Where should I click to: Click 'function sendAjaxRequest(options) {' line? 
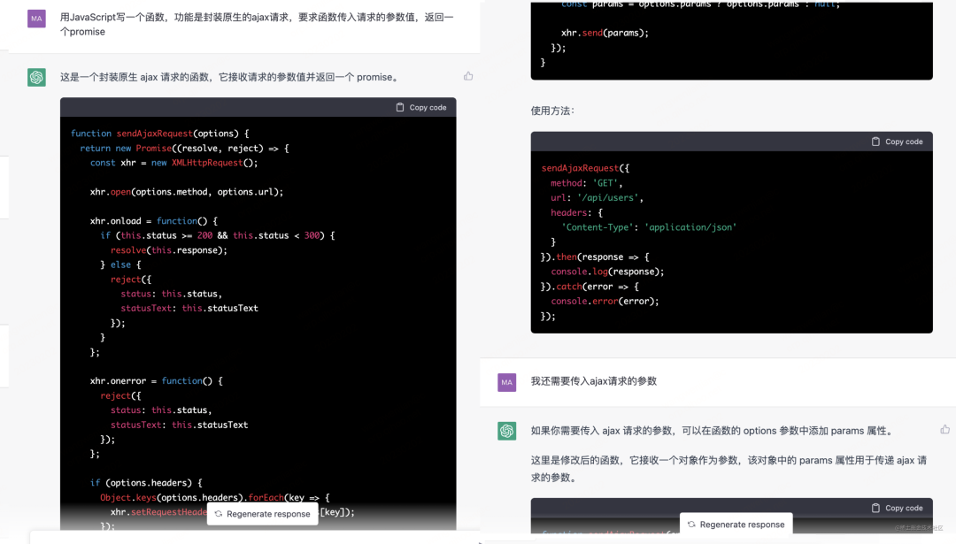click(x=159, y=134)
